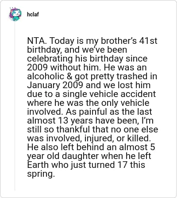Image resolution: width=177 pixels, height=198 pixels.
Task: Click the line beginning "birthday, and we've been"
Action: coord(77,50)
